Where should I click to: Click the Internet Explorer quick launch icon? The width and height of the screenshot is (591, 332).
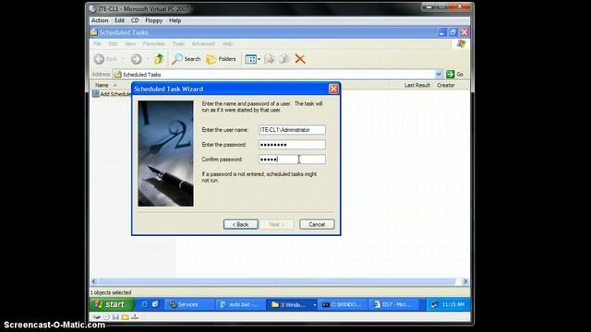click(144, 304)
